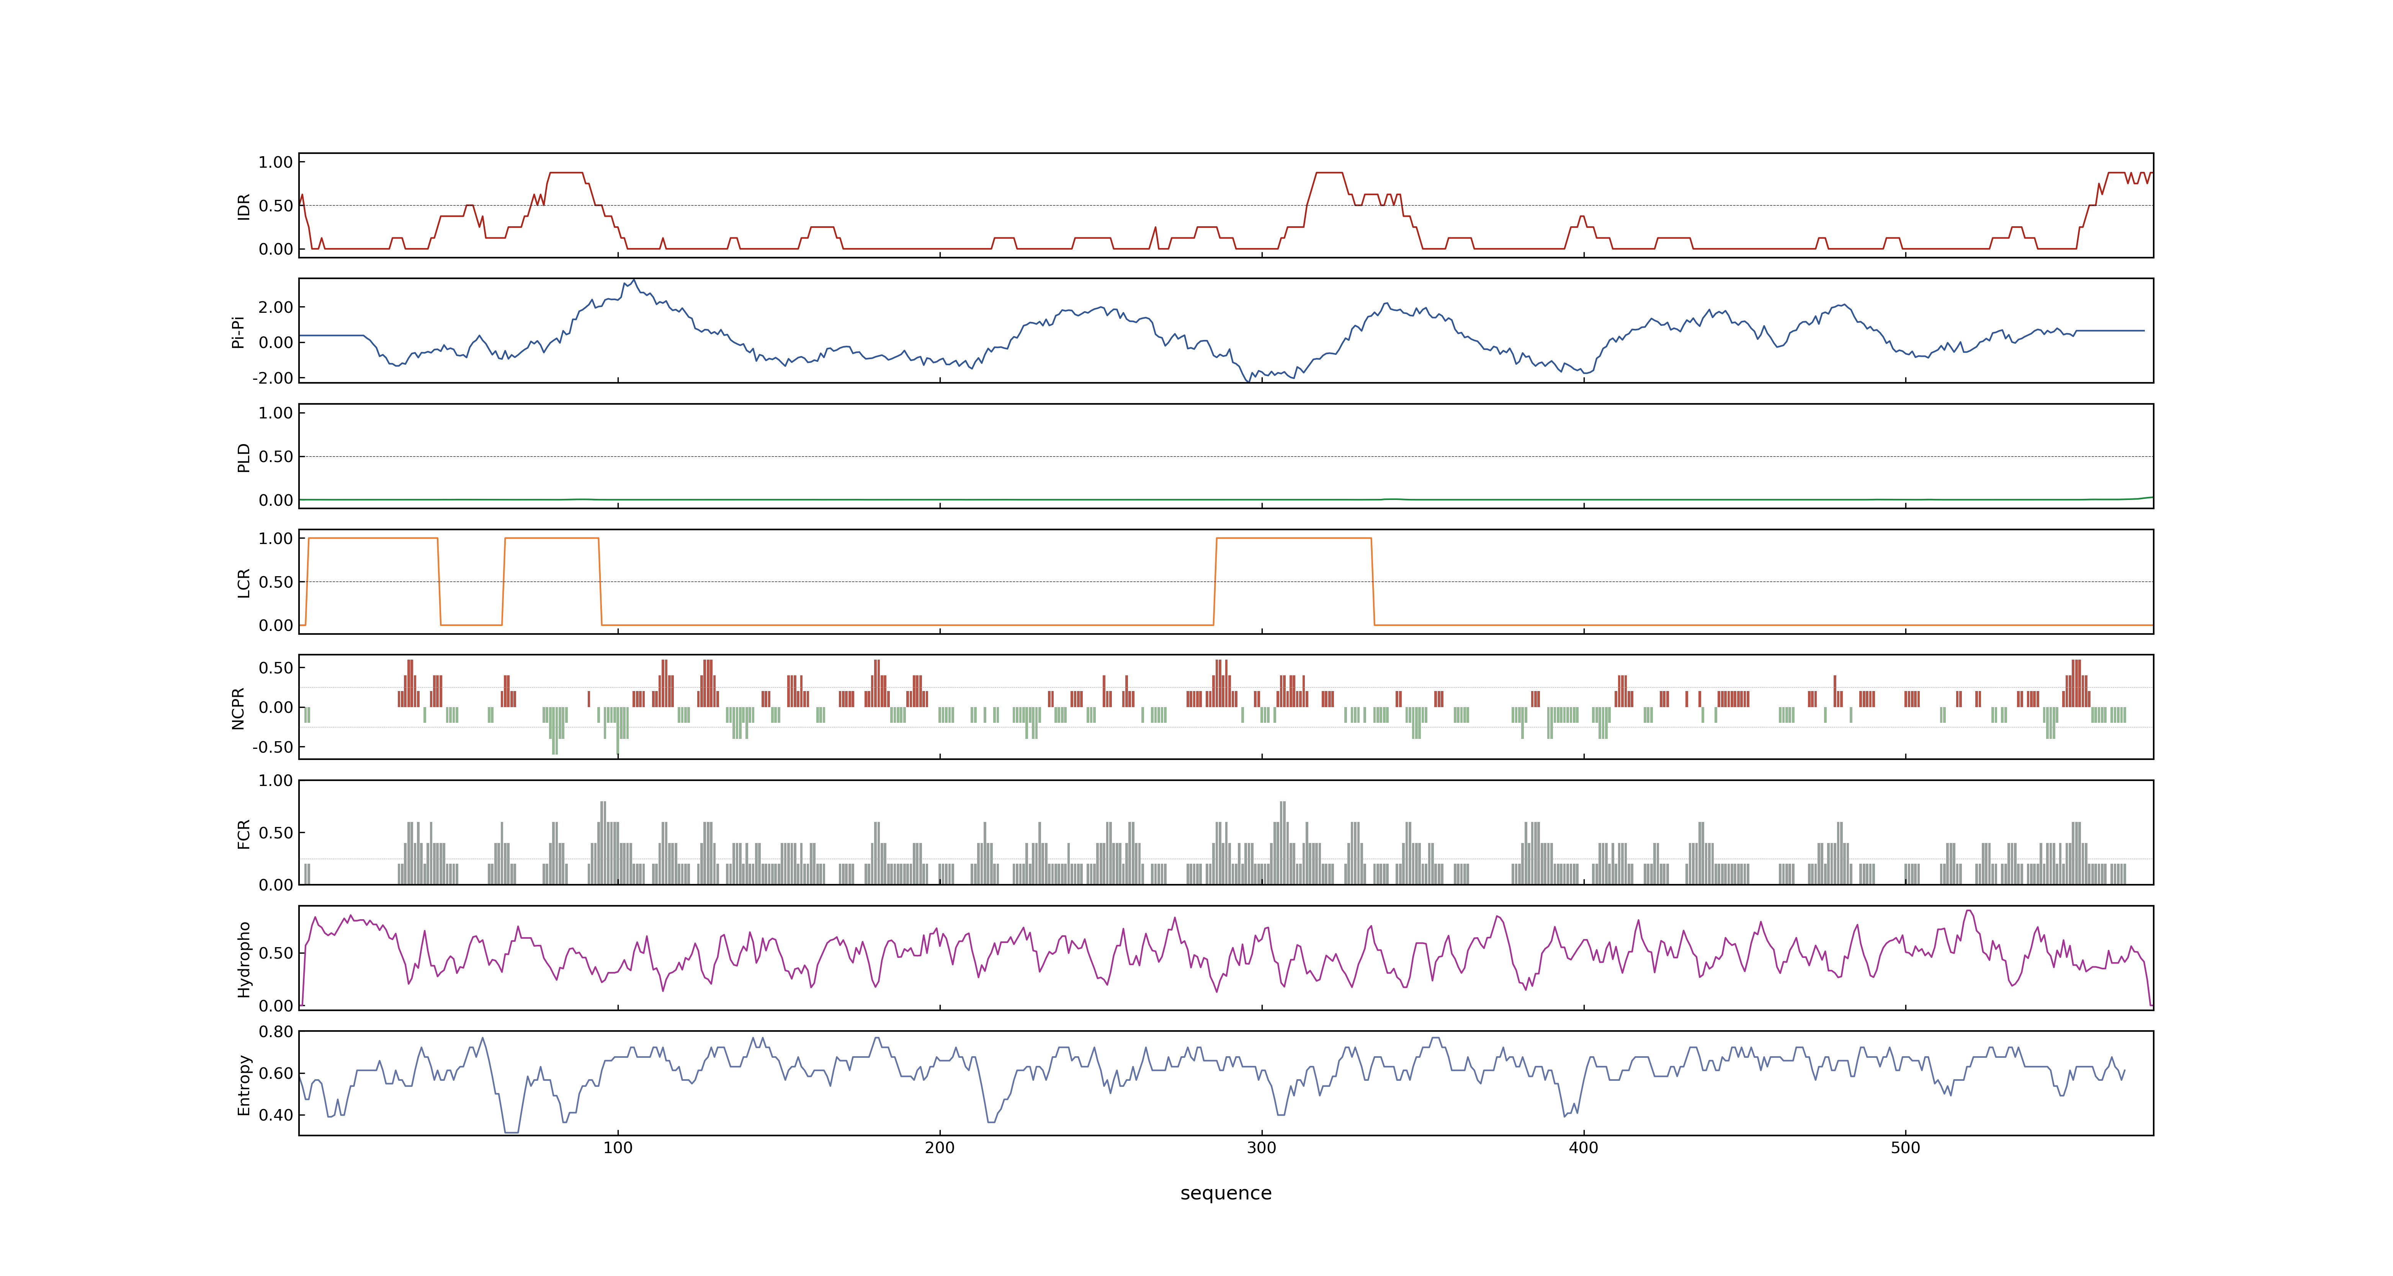
Task: Click the 0.60 tick on Entropy axis
Action: click(x=276, y=1073)
